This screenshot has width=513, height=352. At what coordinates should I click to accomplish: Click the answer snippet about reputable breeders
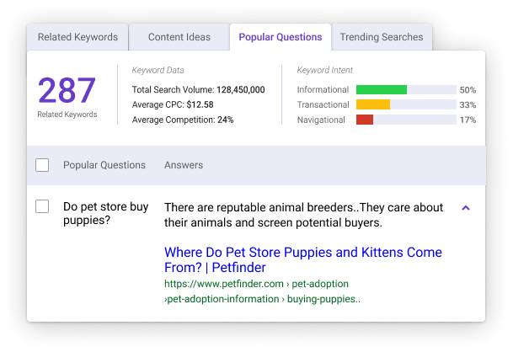(303, 215)
